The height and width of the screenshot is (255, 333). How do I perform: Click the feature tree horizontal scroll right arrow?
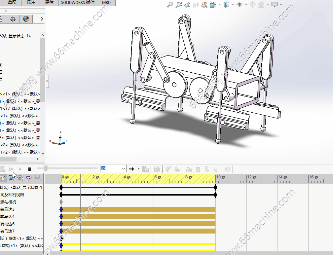pos(37,159)
